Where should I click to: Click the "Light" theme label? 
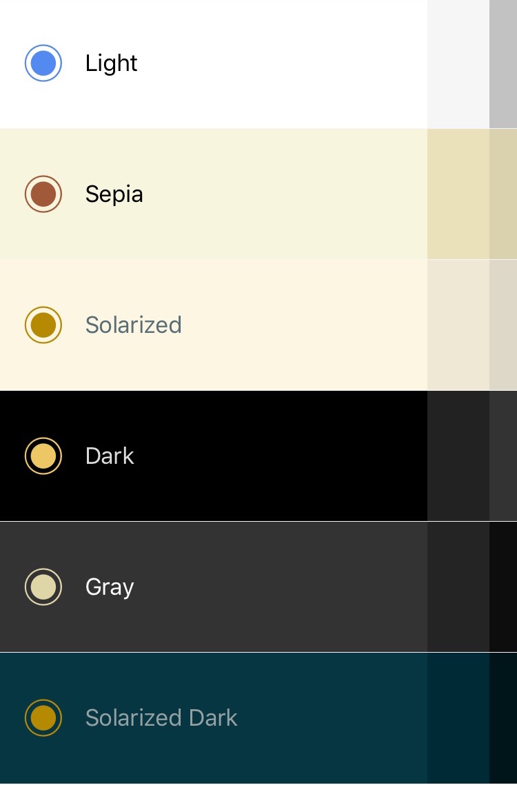pyautogui.click(x=111, y=63)
